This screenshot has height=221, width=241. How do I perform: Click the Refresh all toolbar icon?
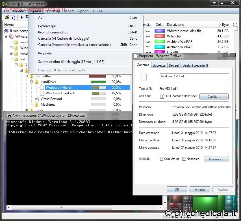point(14,18)
